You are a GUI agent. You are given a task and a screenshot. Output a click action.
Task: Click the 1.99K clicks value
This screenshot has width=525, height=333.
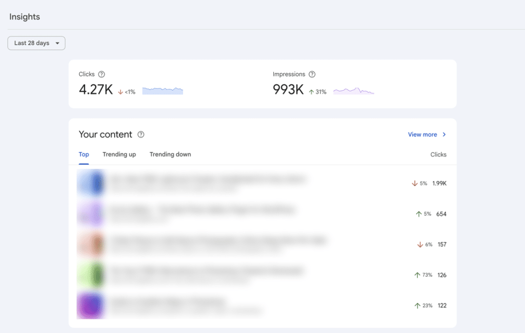[439, 183]
